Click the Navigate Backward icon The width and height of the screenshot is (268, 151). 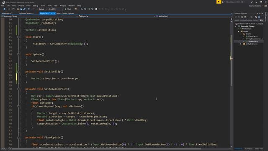[5, 9]
